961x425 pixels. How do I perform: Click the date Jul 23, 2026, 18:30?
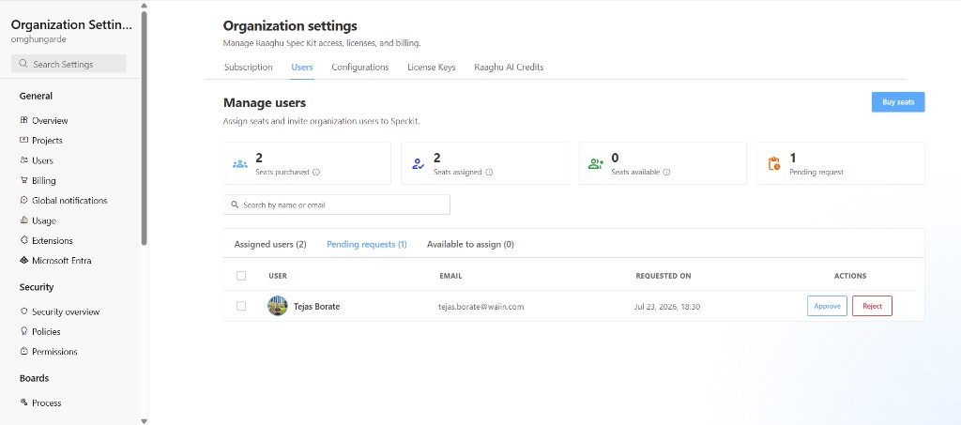point(667,307)
